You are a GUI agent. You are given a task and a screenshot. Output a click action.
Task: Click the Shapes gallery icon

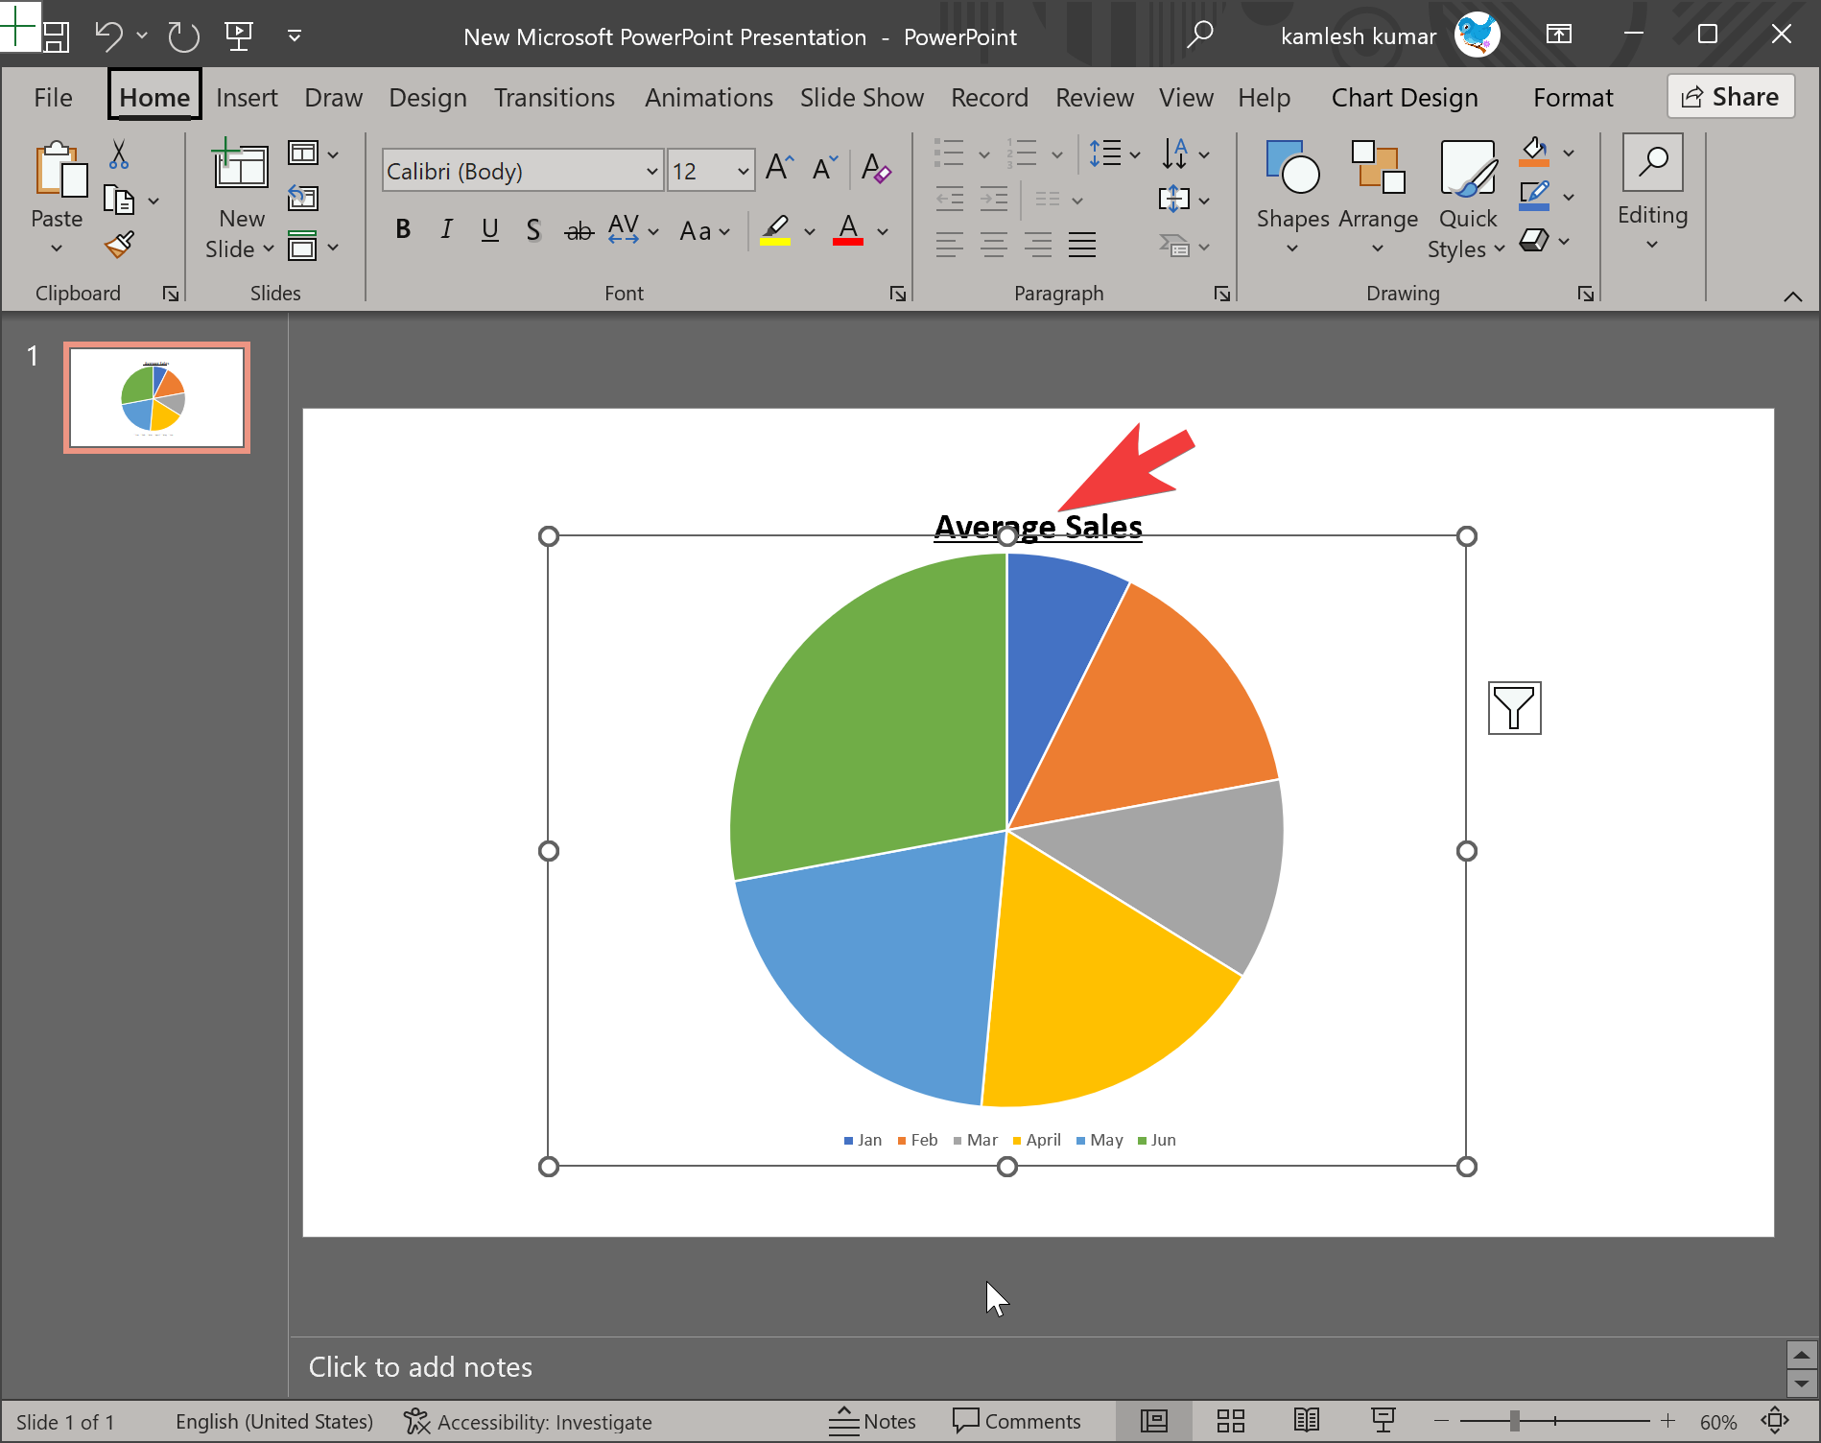click(x=1292, y=167)
